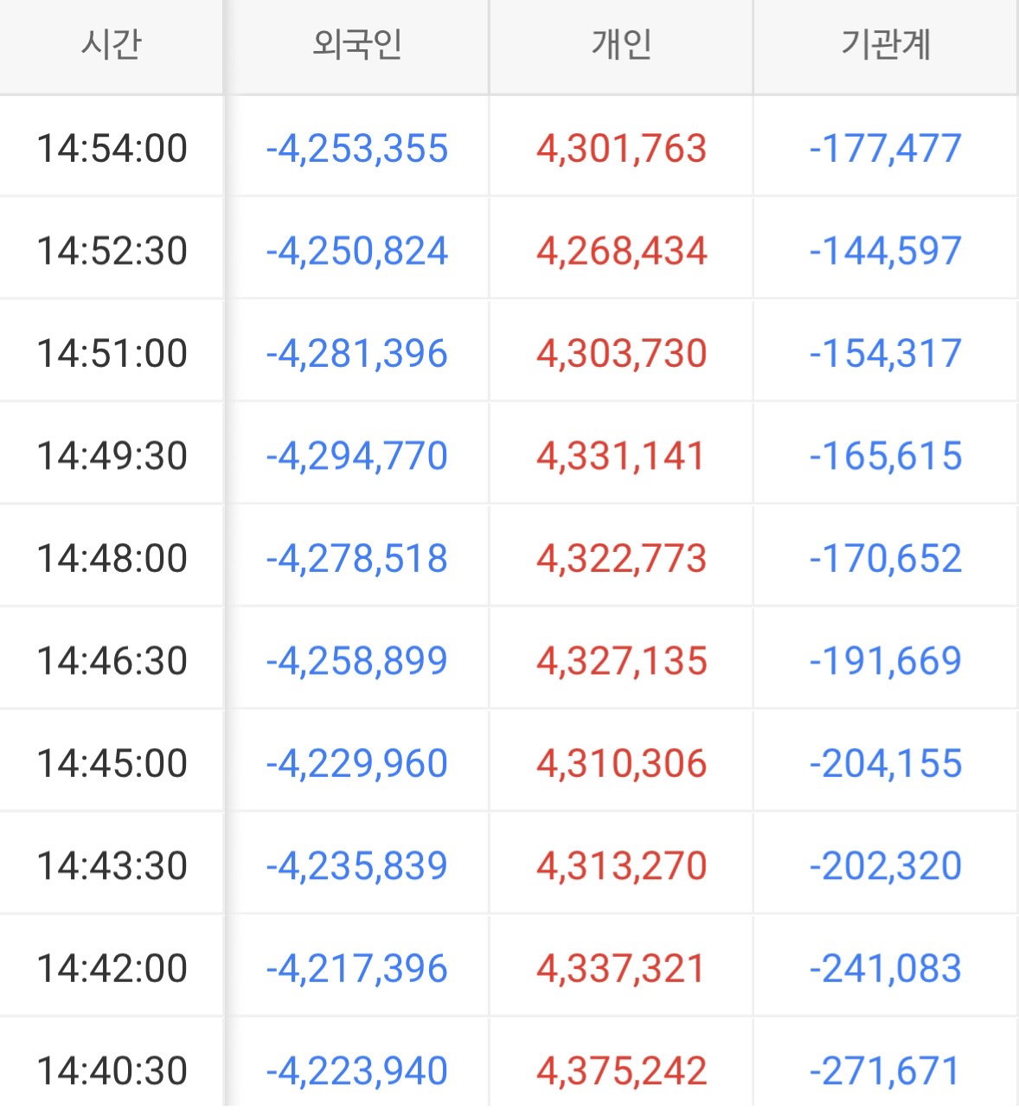Select foreigner value -4,294,770

(x=357, y=455)
